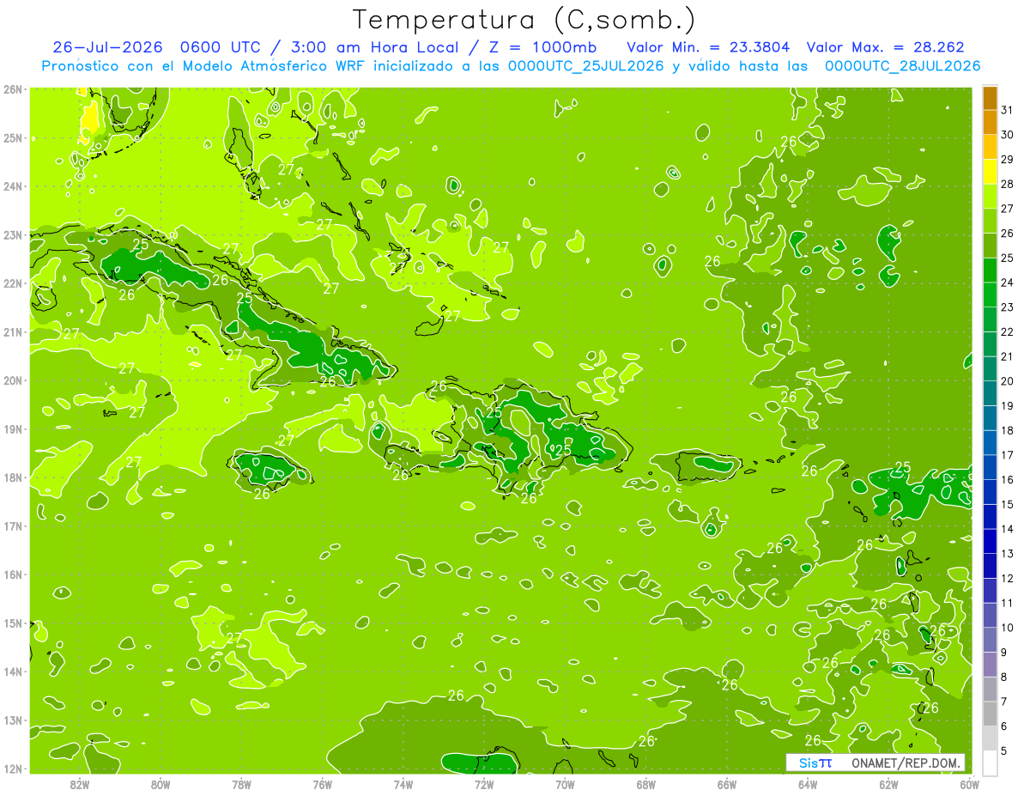Click the longitude axis label "60W"
The image size is (1030, 796).
coord(970,784)
